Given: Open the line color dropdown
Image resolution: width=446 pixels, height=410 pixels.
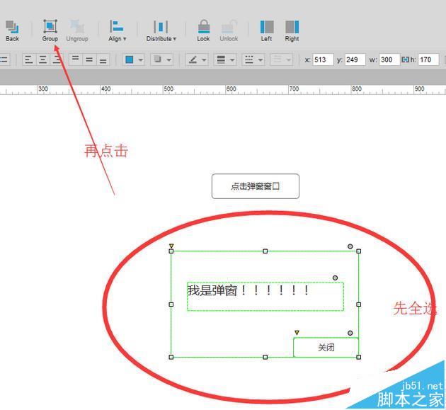Looking at the screenshot, I should tap(197, 60).
